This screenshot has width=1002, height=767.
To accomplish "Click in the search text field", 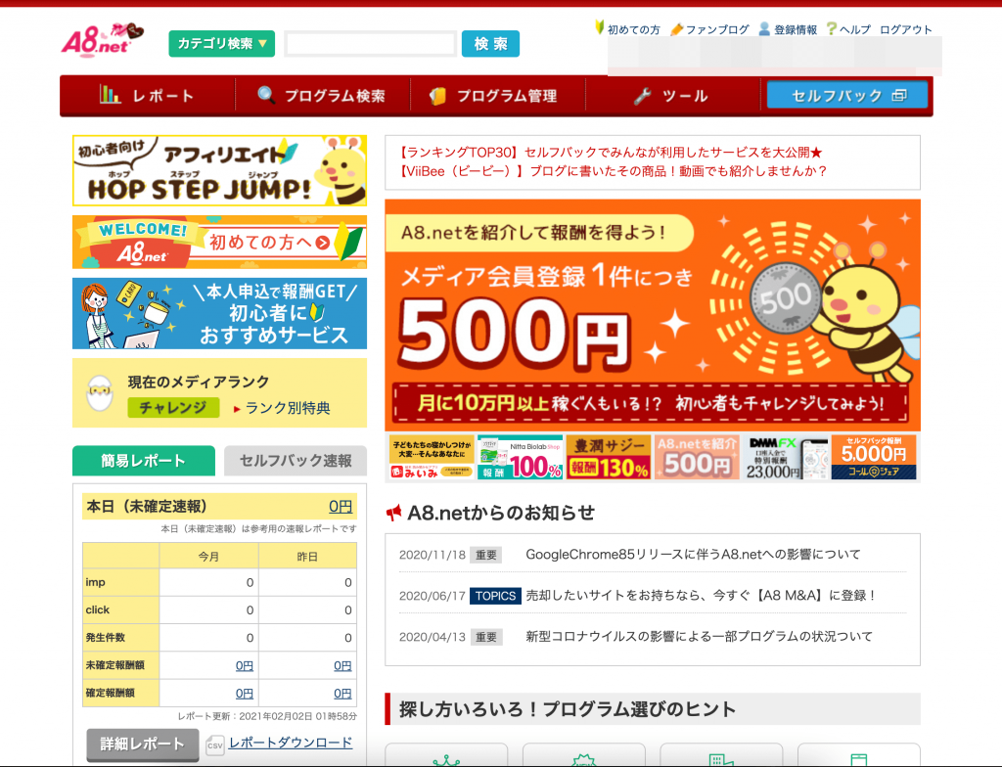I will tap(370, 44).
